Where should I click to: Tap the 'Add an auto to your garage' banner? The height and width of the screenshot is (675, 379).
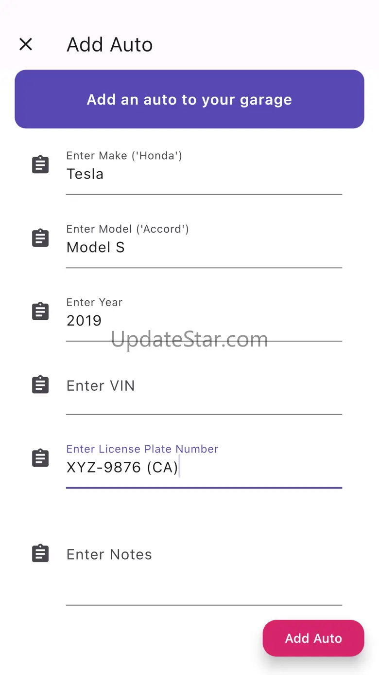coord(189,99)
